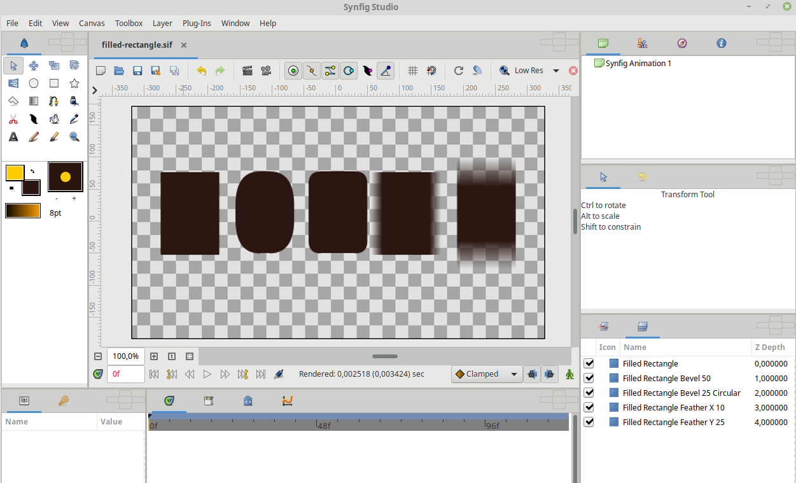Select the Eyedropper tool
The height and width of the screenshot is (483, 796).
(74, 118)
